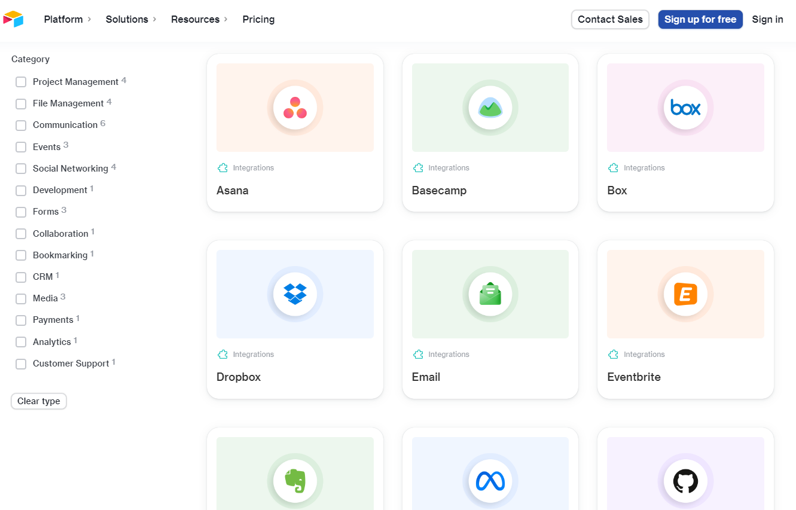Open the Box card title

pos(617,191)
